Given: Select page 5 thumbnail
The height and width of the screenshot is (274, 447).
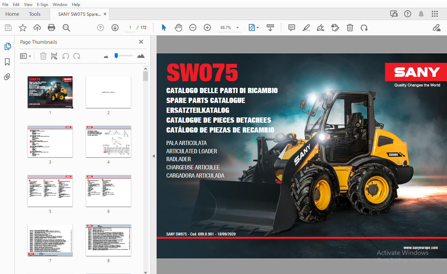Looking at the screenshot, I should tap(50, 191).
